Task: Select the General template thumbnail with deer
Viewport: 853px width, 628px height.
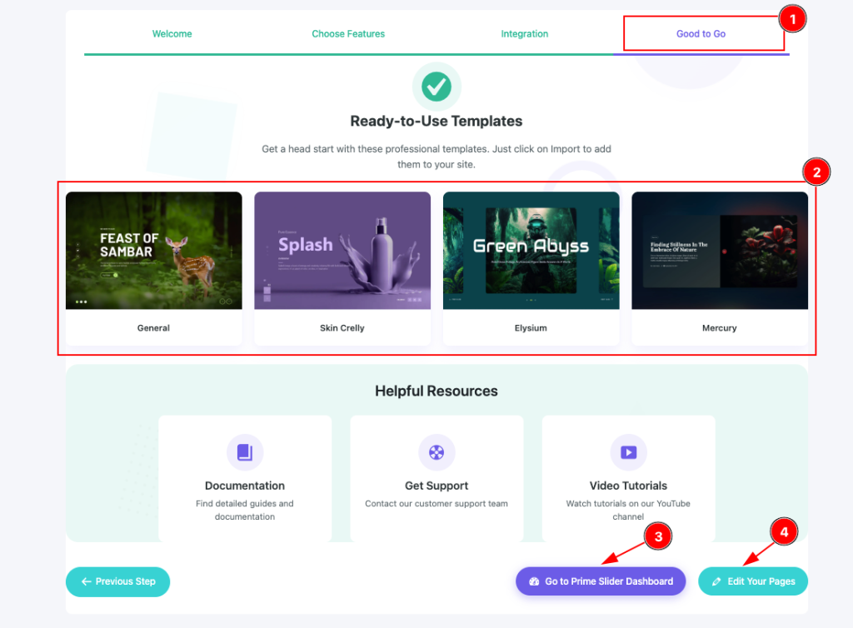Action: pyautogui.click(x=154, y=251)
